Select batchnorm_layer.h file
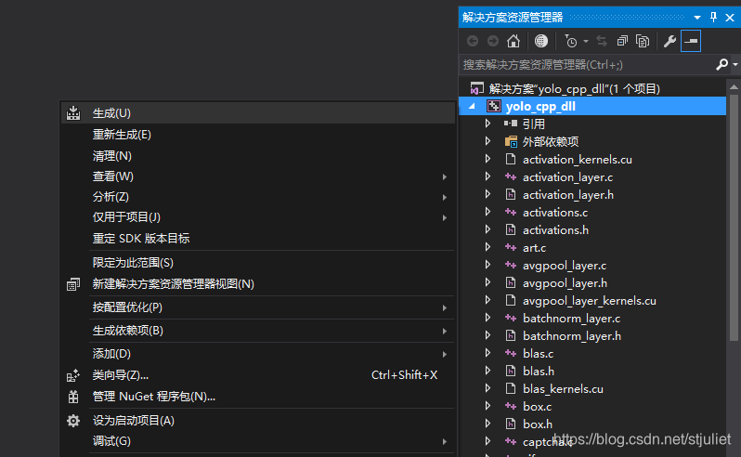 point(572,336)
